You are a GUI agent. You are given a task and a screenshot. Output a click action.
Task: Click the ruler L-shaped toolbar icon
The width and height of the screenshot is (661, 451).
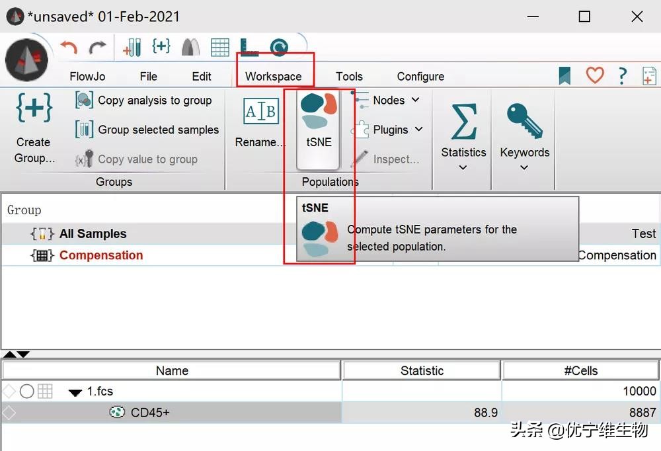[x=249, y=47]
